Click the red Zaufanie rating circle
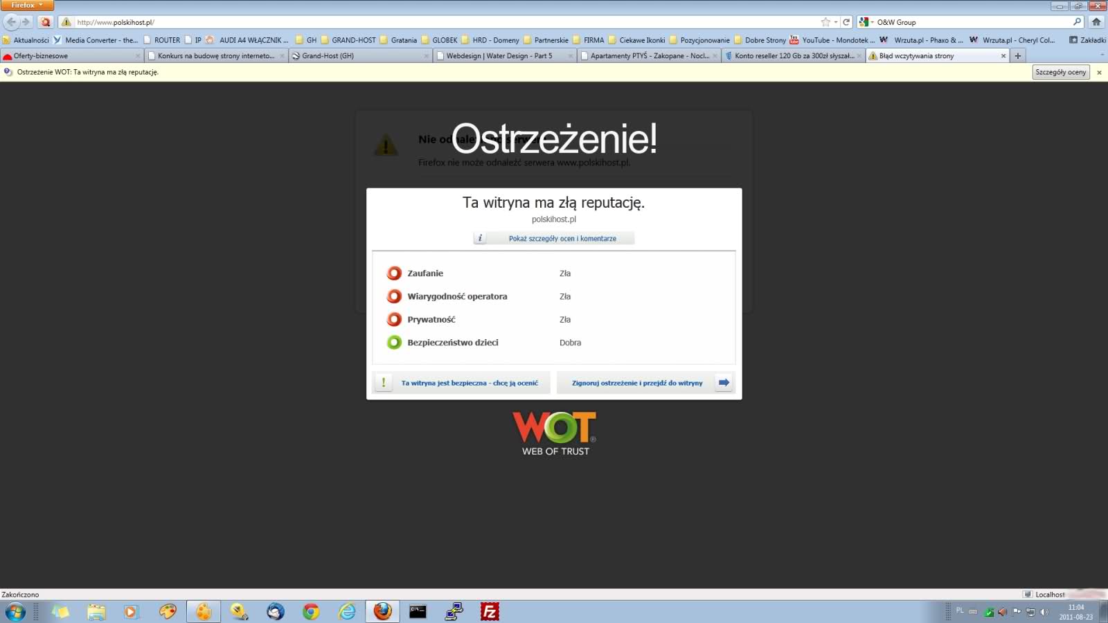This screenshot has height=623, width=1108. coord(394,273)
